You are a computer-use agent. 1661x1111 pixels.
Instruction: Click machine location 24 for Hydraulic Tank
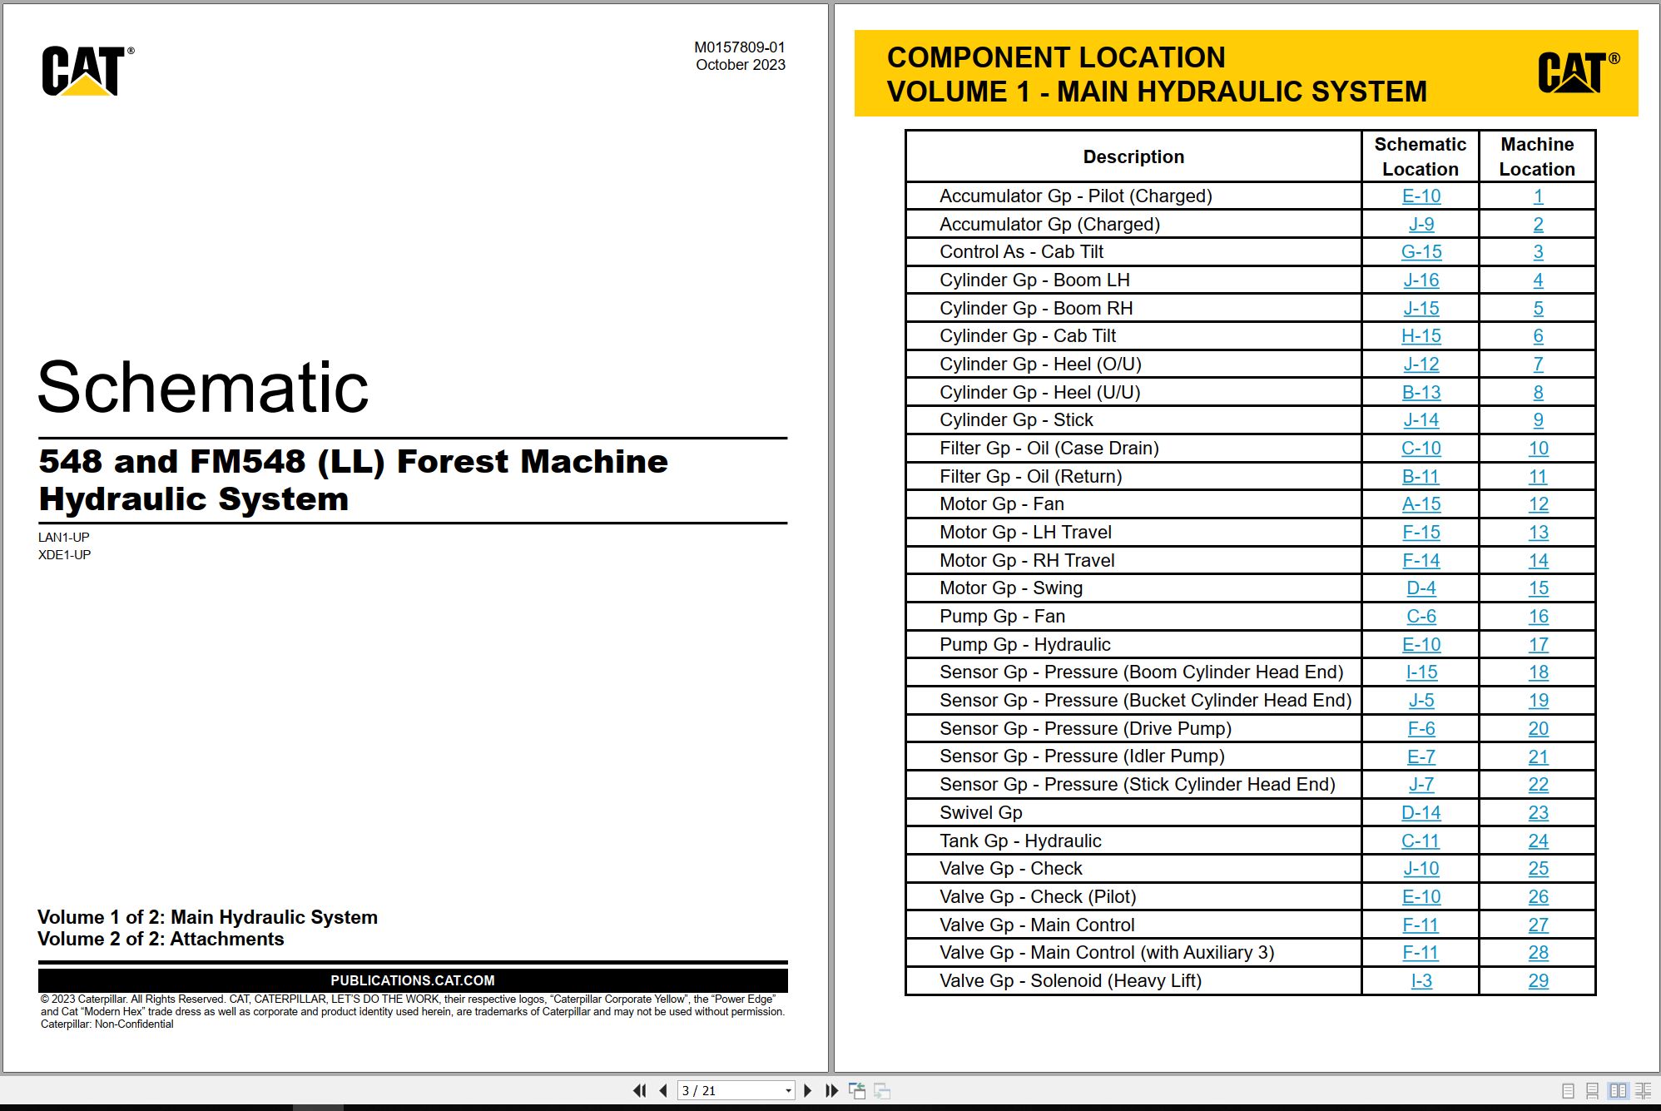coord(1538,841)
